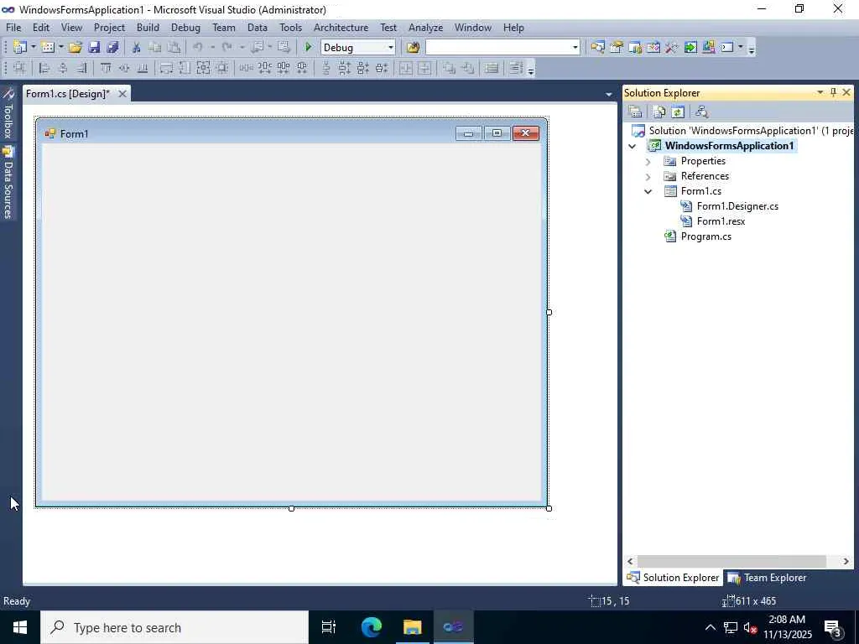This screenshot has width=859, height=644.
Task: Open the Properties Window toolbar icon
Action: click(x=617, y=47)
